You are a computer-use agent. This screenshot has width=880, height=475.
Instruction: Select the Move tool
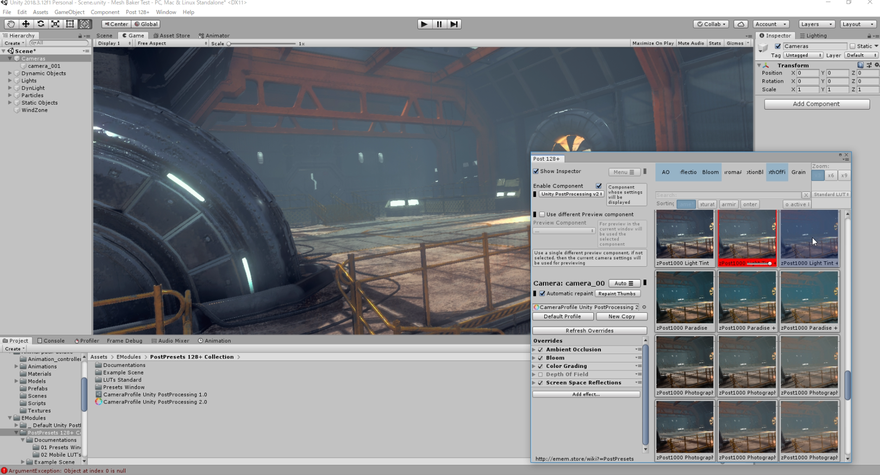(x=26, y=24)
